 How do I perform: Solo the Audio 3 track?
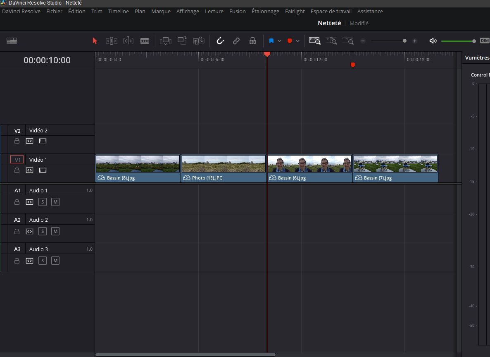tap(43, 261)
